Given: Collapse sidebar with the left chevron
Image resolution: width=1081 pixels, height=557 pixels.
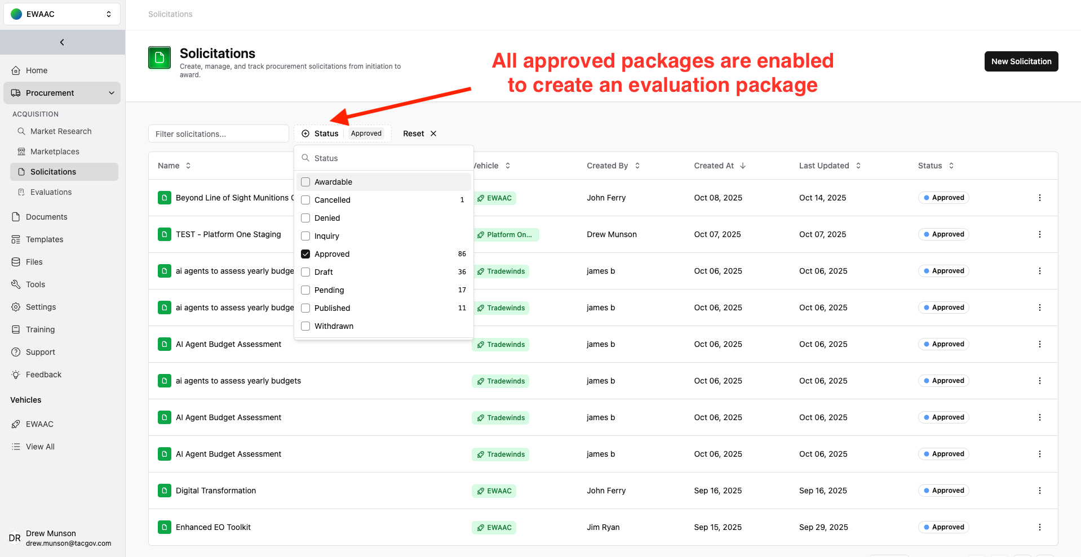Looking at the screenshot, I should click(x=62, y=42).
